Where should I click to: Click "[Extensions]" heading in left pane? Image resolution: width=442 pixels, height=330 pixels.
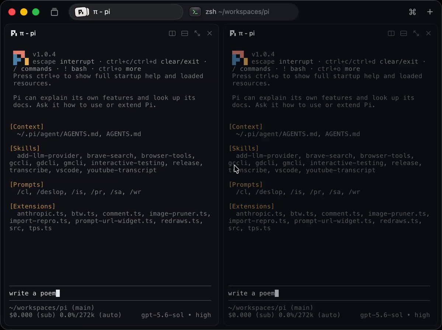click(33, 206)
